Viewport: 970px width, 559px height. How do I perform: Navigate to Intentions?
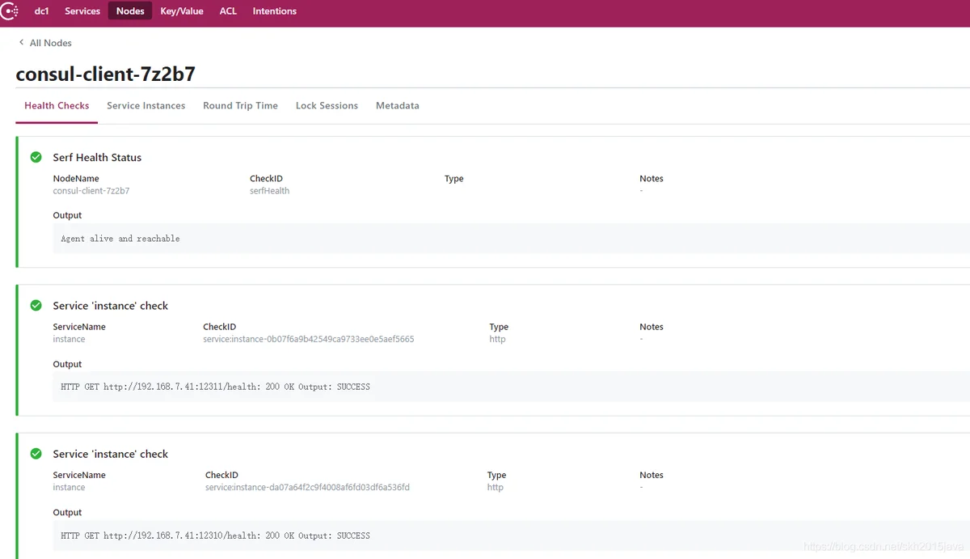click(x=274, y=11)
